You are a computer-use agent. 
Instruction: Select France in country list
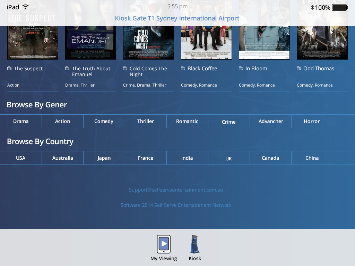[x=146, y=158]
